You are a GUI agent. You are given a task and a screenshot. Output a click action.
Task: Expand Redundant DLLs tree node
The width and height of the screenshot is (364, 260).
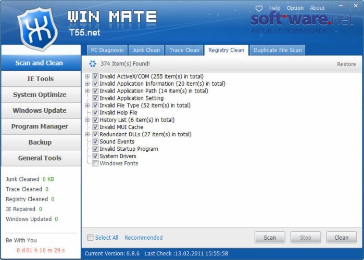pos(87,134)
